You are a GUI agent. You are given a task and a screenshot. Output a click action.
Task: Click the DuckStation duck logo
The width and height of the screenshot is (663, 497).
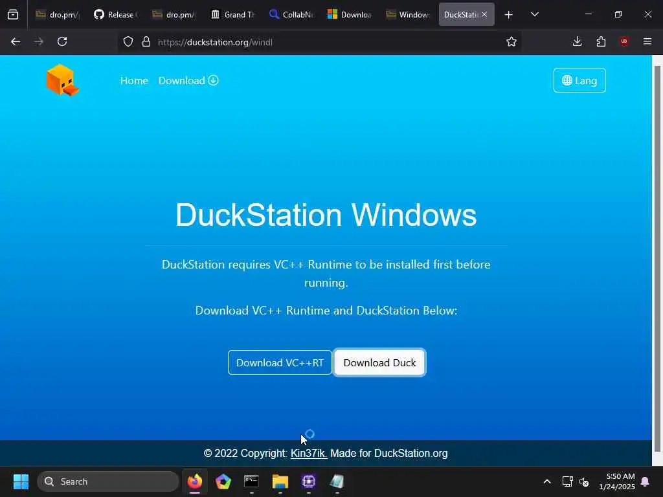[62, 80]
